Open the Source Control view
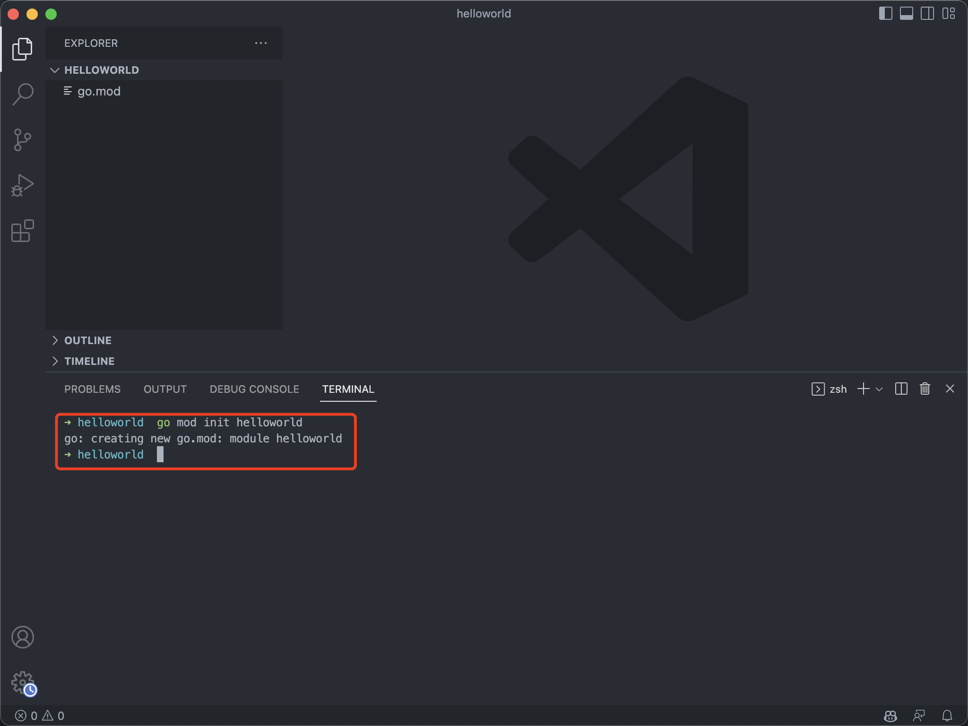 point(22,139)
